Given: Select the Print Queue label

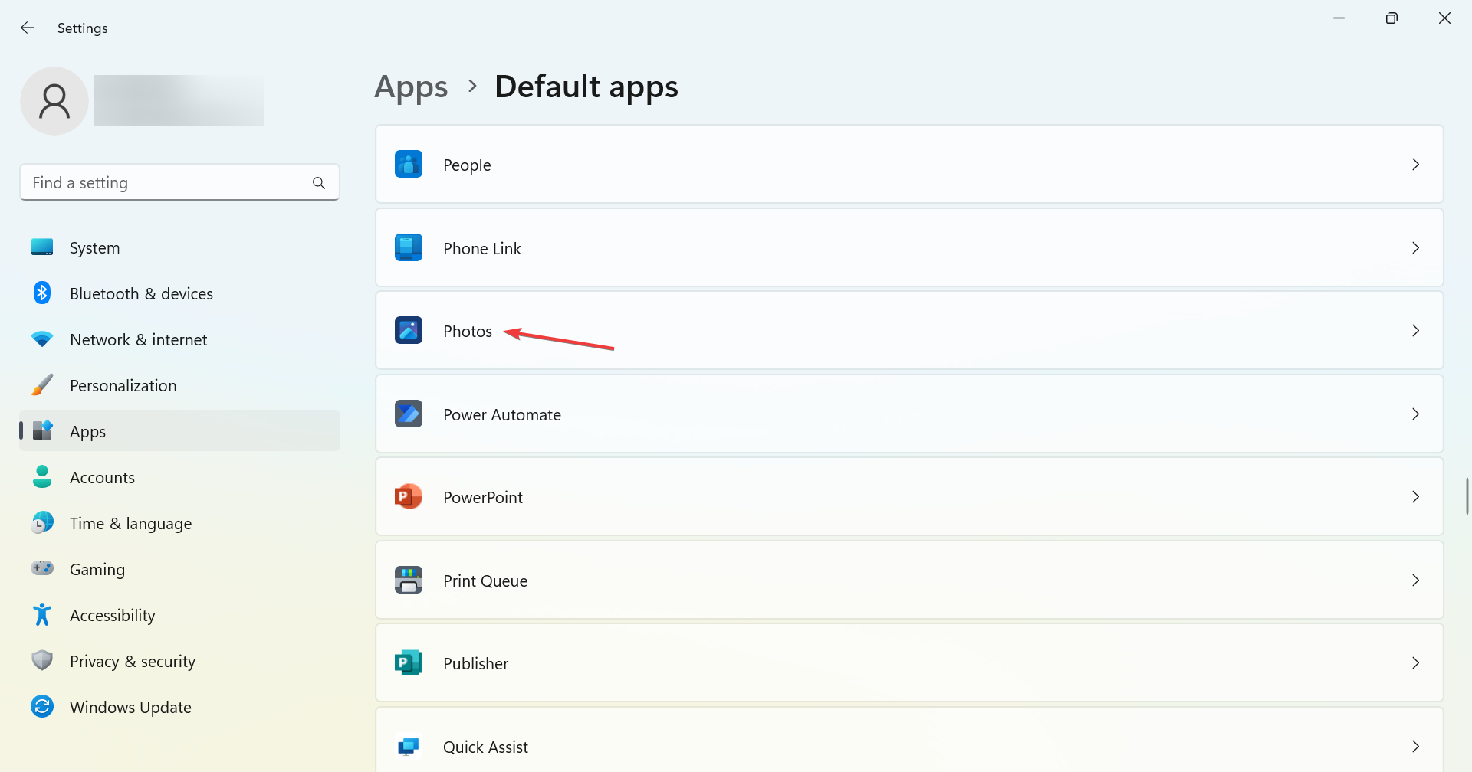Looking at the screenshot, I should pos(485,581).
